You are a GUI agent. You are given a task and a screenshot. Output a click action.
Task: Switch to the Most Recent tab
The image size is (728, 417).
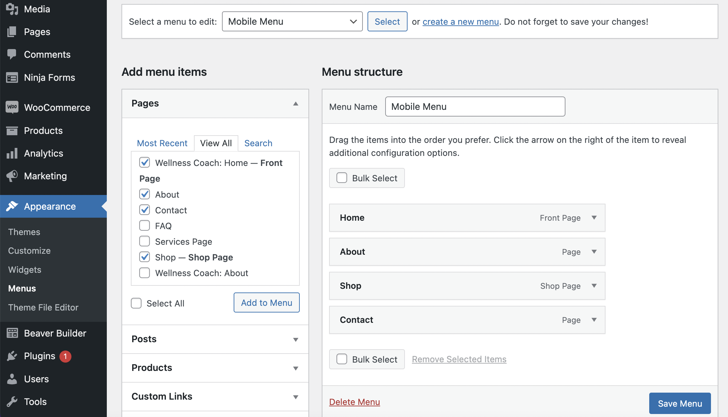point(162,143)
